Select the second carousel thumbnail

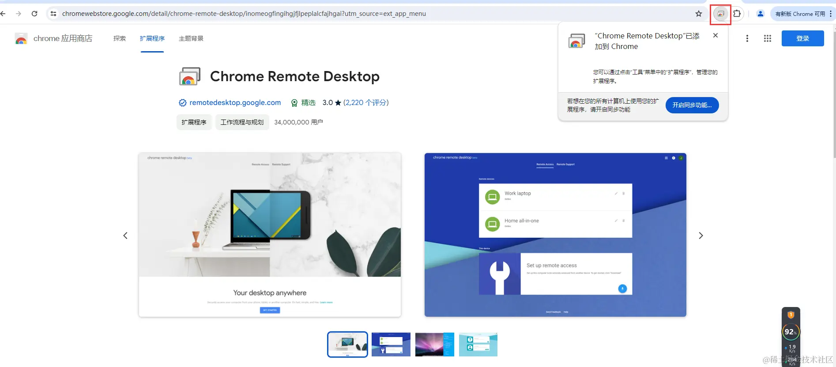point(391,345)
